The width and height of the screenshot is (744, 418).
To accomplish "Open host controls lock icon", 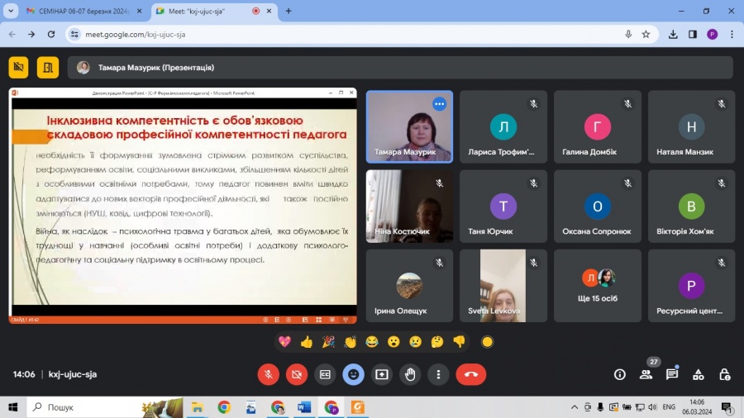I will click(x=724, y=374).
